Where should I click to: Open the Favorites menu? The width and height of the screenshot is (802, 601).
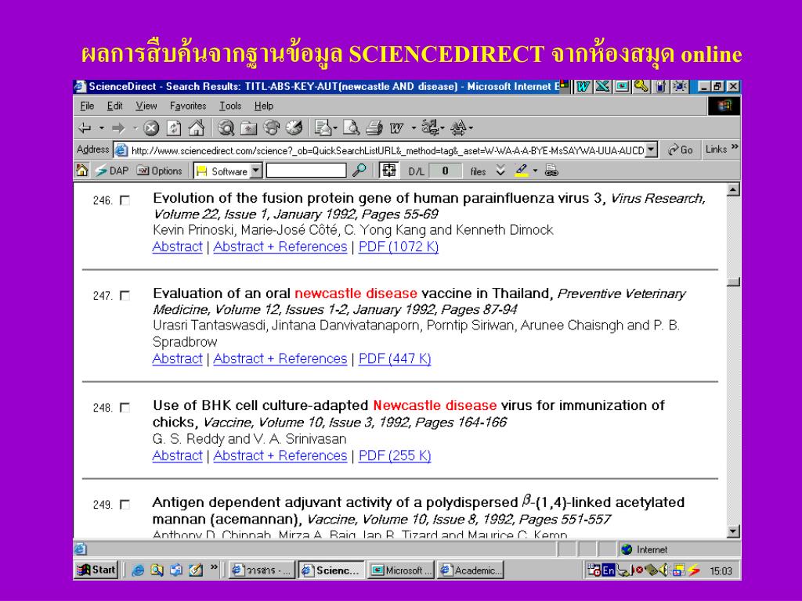(188, 106)
